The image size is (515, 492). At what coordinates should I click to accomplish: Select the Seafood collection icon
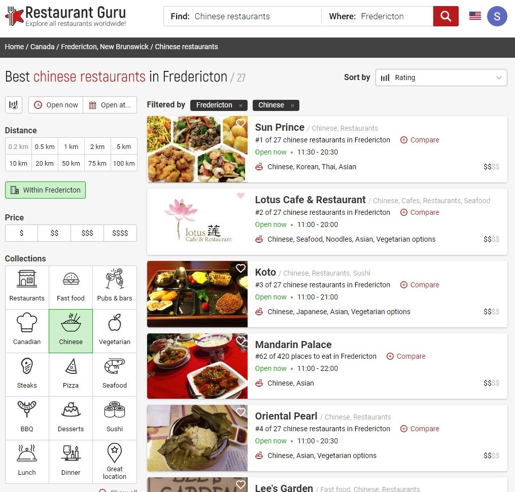(x=115, y=375)
